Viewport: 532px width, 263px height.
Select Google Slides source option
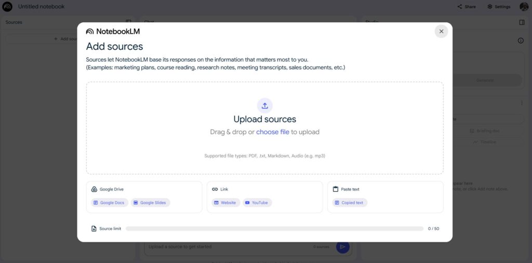pos(150,203)
